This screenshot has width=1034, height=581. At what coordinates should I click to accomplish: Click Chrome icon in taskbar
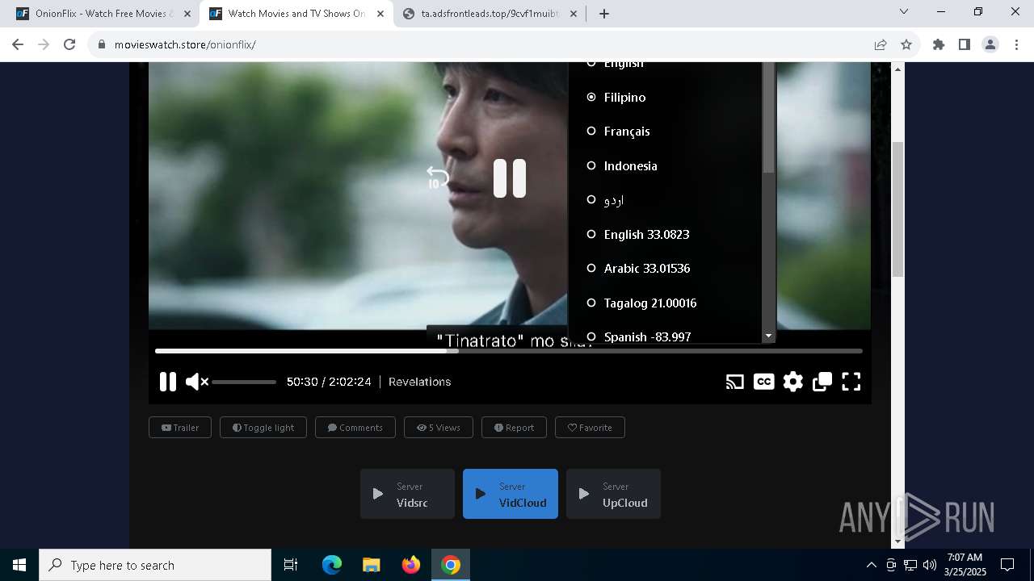pos(451,565)
